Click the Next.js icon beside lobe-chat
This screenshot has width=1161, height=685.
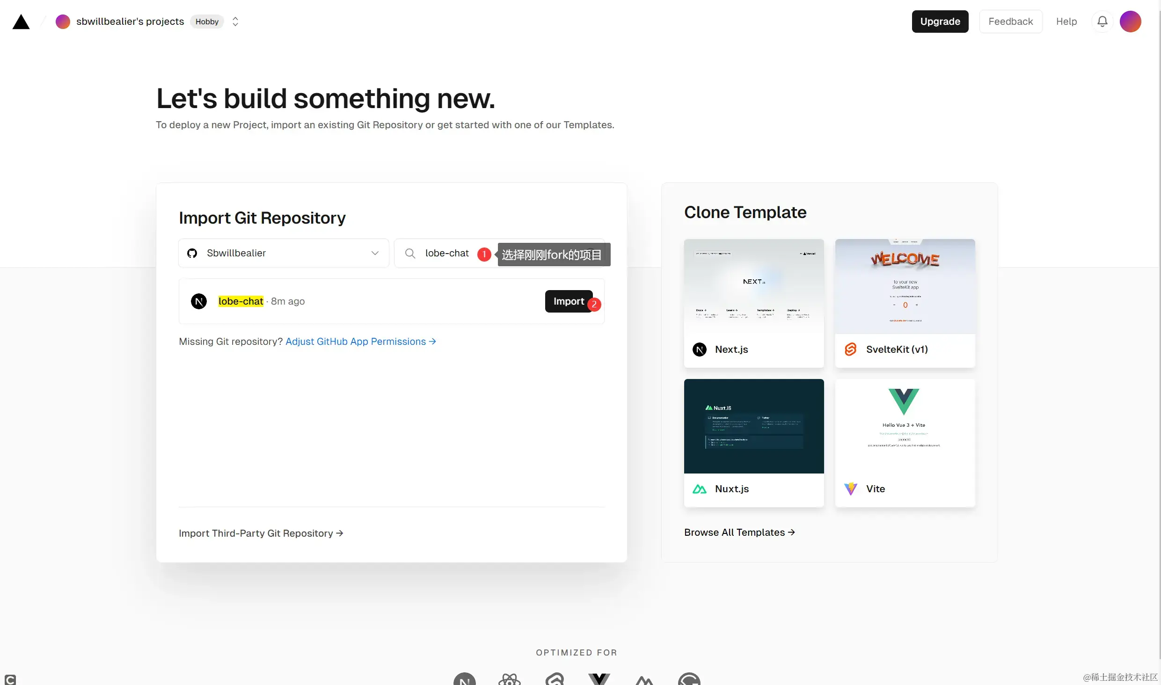(x=199, y=301)
